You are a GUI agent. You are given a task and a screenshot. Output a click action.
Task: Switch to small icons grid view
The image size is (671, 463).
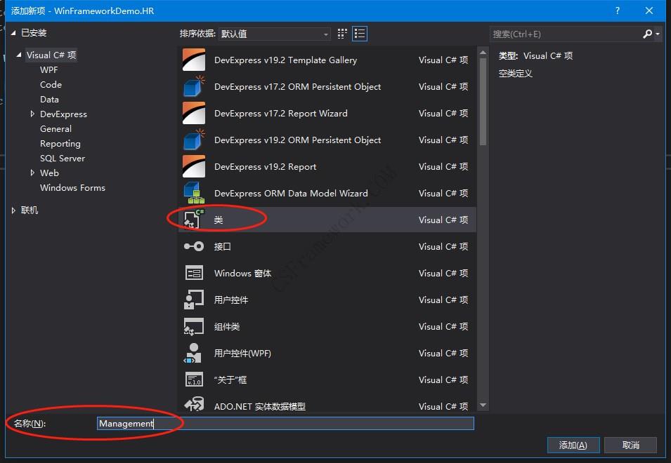343,34
